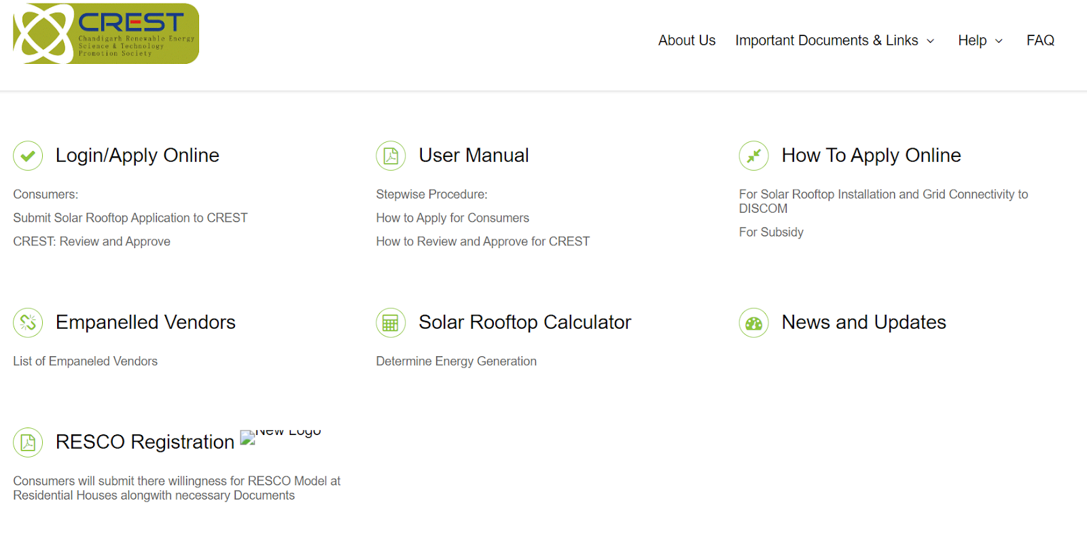Click the dashboard gauge icon beside News and Updates
This screenshot has width=1087, height=556.
(754, 323)
